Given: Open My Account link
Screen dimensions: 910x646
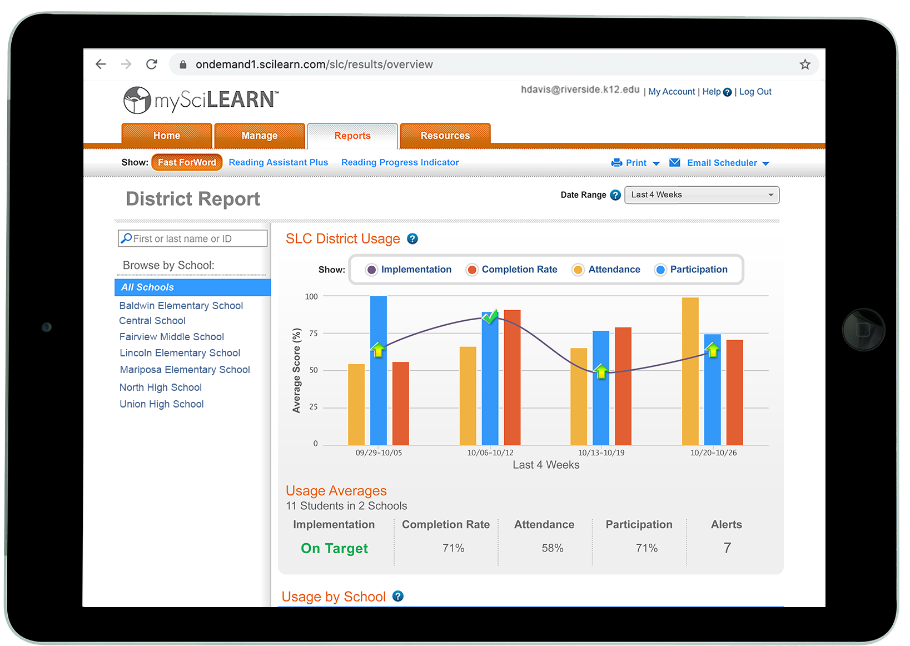Looking at the screenshot, I should pyautogui.click(x=672, y=92).
